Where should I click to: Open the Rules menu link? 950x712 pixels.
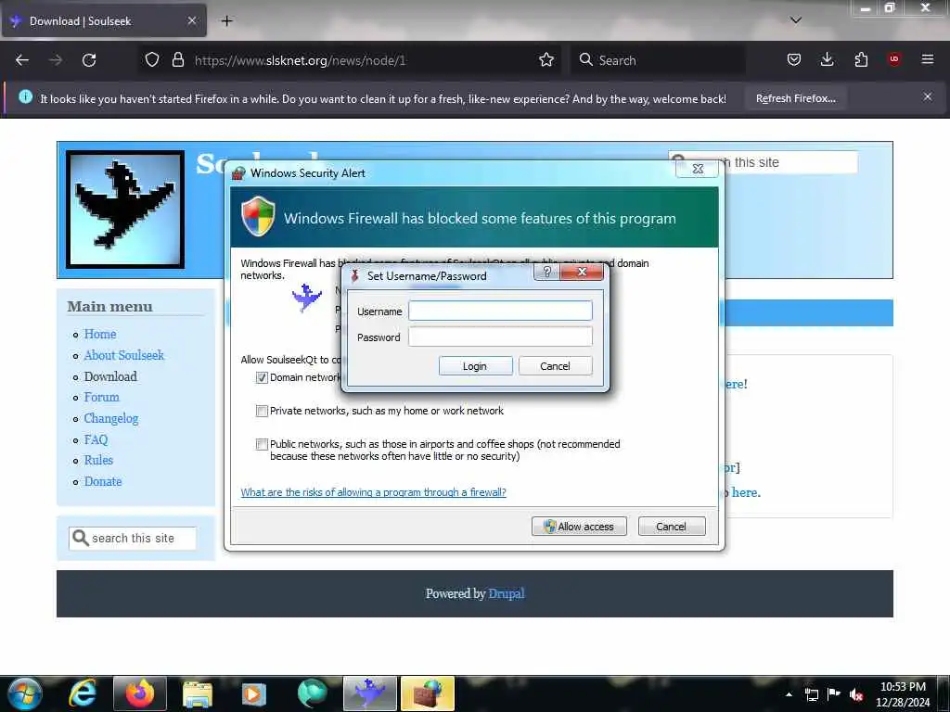tap(98, 460)
